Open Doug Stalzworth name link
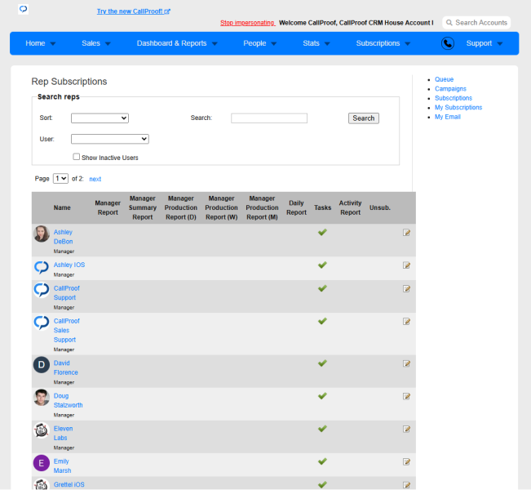 coord(68,400)
